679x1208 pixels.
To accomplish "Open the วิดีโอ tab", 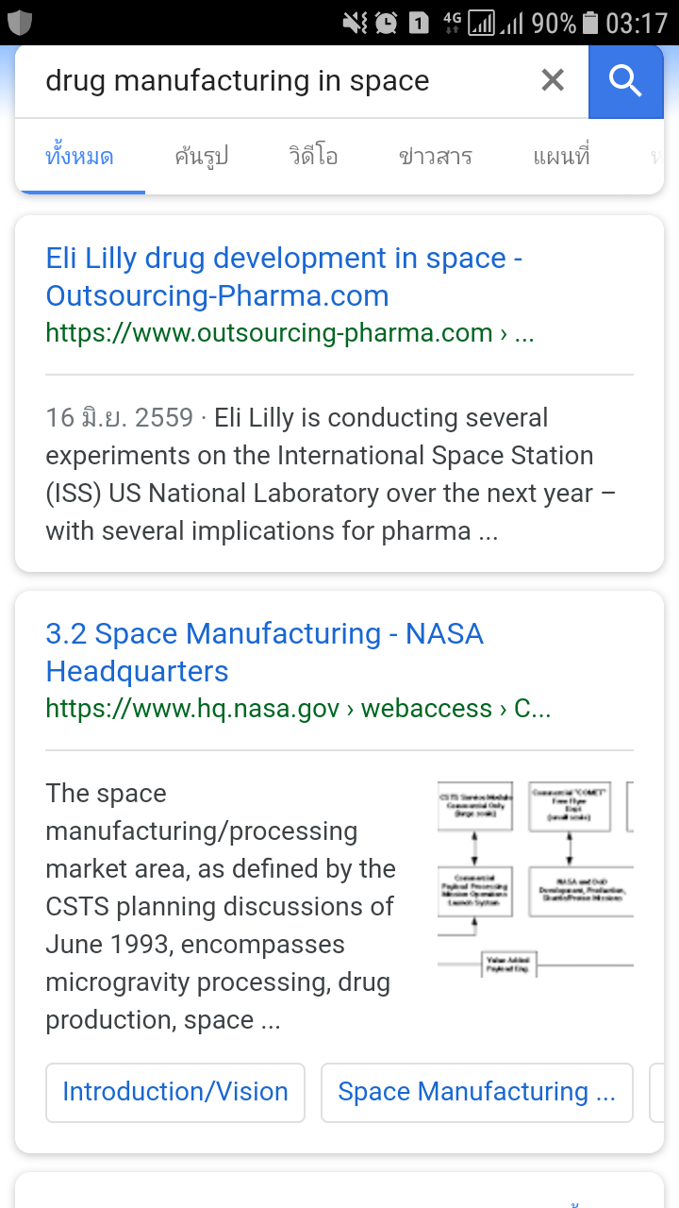I will (x=313, y=157).
